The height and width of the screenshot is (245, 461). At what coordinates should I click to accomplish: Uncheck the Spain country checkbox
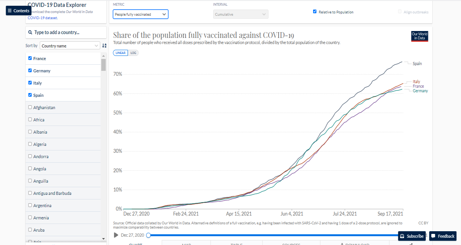(30, 95)
